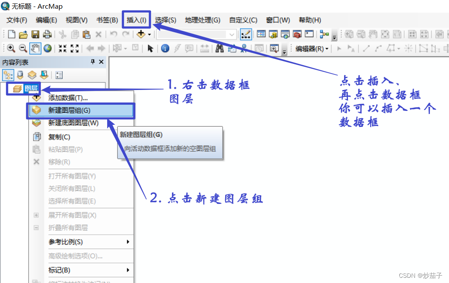The width and height of the screenshot is (449, 283).
Task: Choose 添加数据(T)... from context menu
Action: 81,98
